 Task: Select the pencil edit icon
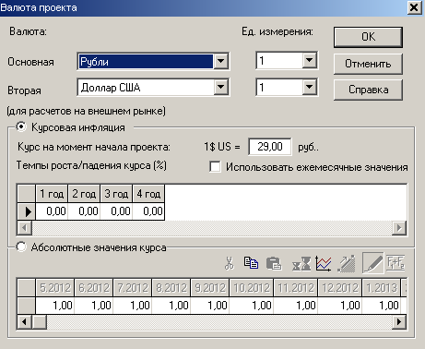(x=373, y=263)
